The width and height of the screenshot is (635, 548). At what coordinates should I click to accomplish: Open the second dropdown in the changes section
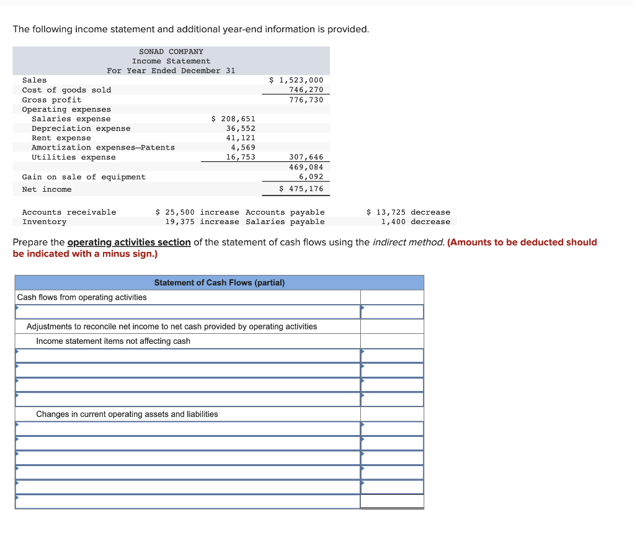click(x=186, y=442)
